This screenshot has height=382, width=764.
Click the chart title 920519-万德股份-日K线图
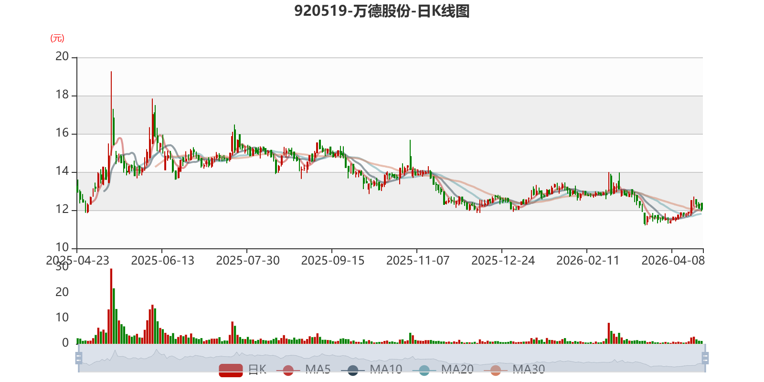point(382,11)
